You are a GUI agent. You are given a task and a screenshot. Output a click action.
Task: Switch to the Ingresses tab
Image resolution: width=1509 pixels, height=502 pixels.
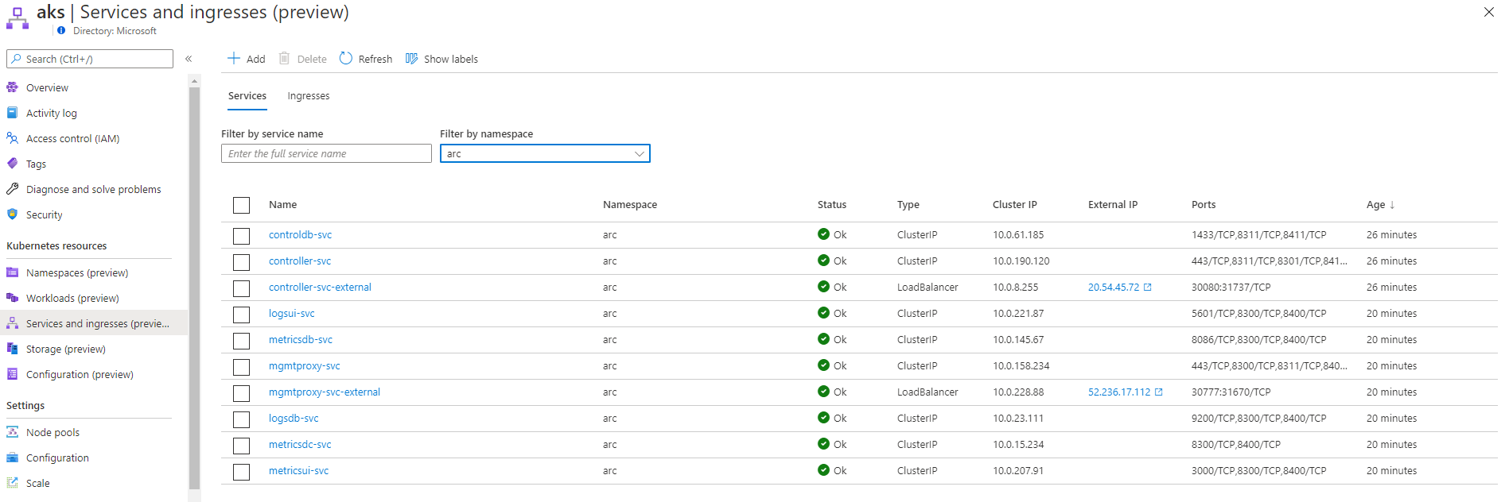pyautogui.click(x=309, y=96)
